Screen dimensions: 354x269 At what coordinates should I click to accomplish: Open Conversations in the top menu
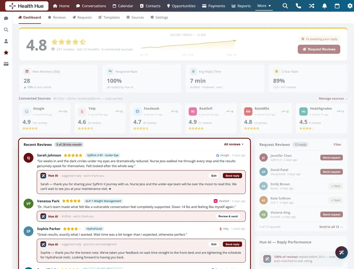[x=91, y=6]
